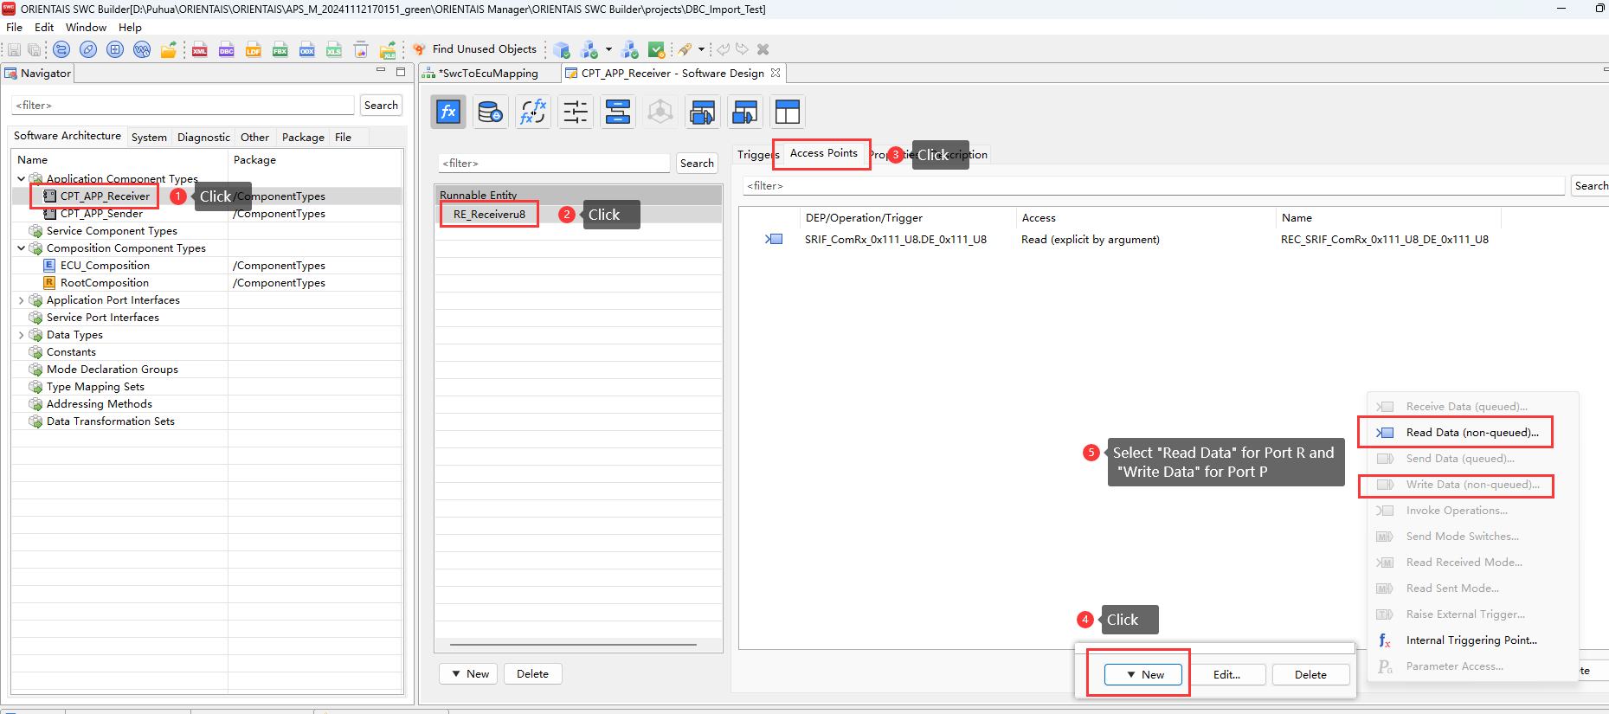Click the LDF import toolbar icon

(x=253, y=49)
